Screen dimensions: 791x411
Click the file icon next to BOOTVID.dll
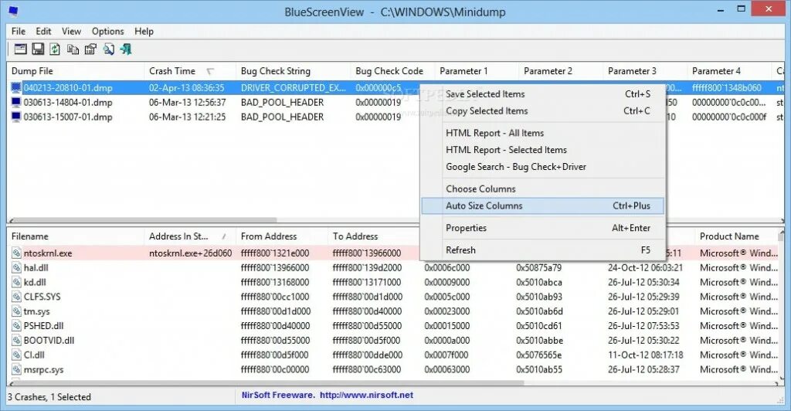click(16, 341)
